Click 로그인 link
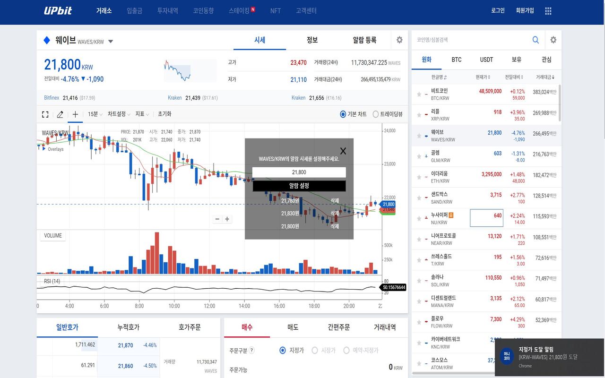 click(498, 10)
